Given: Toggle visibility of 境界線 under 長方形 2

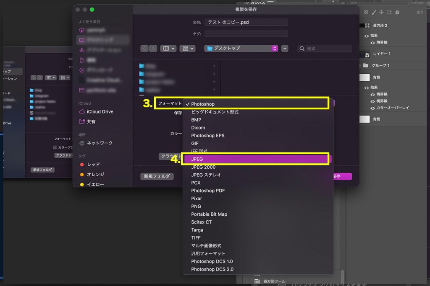Looking at the screenshot, I should point(372,43).
